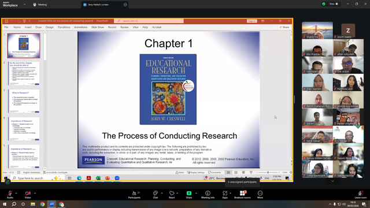Image resolution: width=370 pixels, height=208 pixels.
Task: Click Accessibility: Investigate in status bar
Action: click(55, 172)
